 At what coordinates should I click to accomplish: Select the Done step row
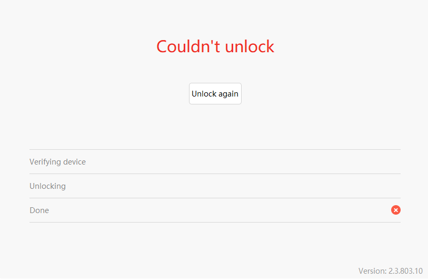tap(215, 210)
